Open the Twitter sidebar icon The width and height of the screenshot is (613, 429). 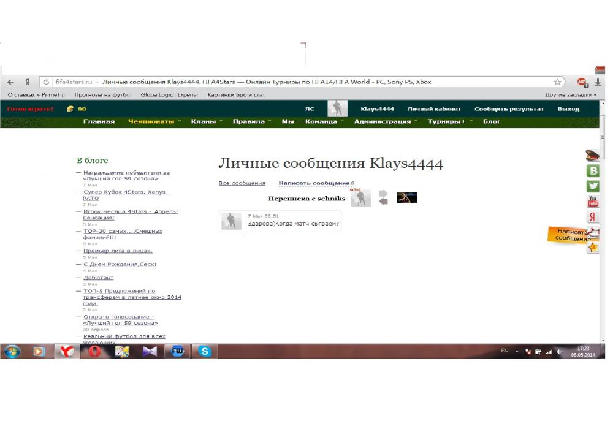(x=593, y=186)
